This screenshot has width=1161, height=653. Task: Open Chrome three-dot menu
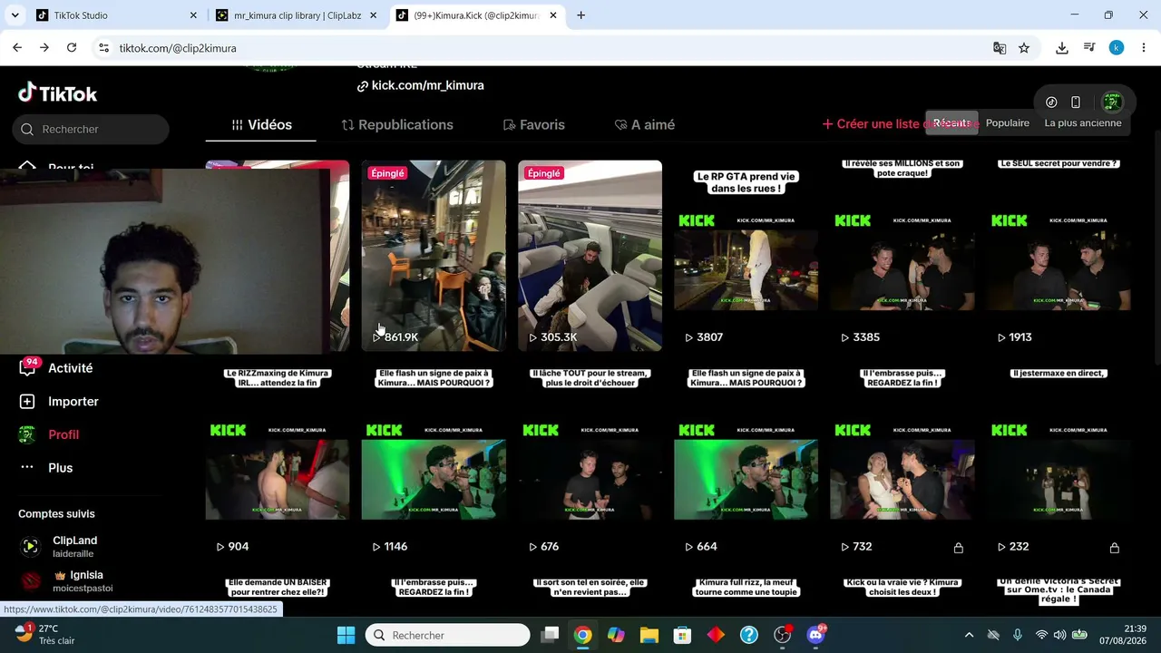point(1143,48)
